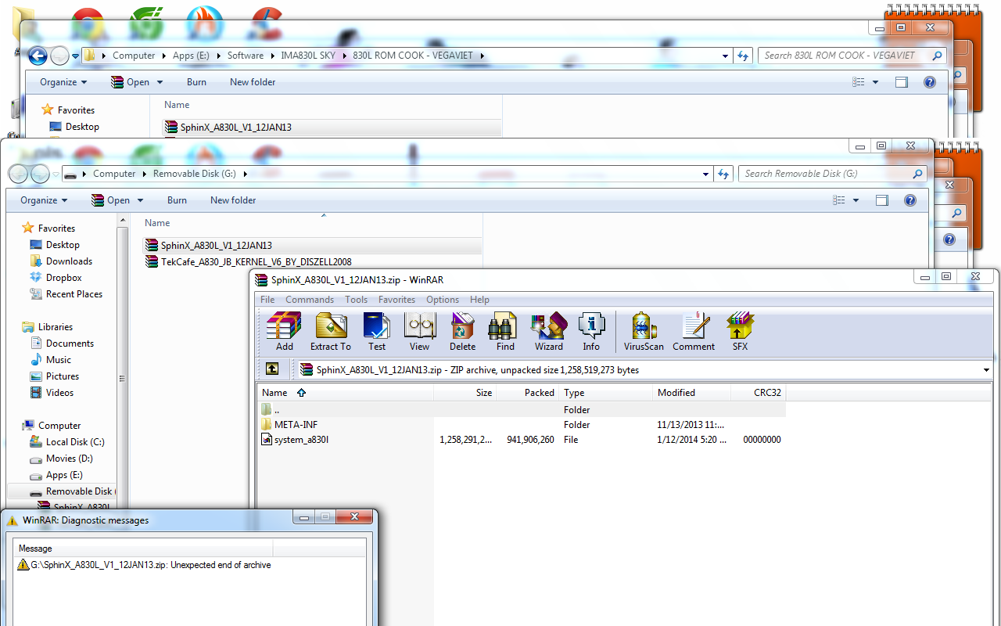Refresh the Removable Disk (G:) window

coord(723,174)
